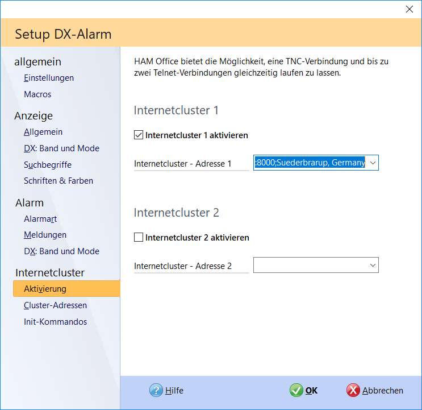Go to Suchbegriffe settings
The width and height of the screenshot is (422, 410).
pyautogui.click(x=48, y=164)
